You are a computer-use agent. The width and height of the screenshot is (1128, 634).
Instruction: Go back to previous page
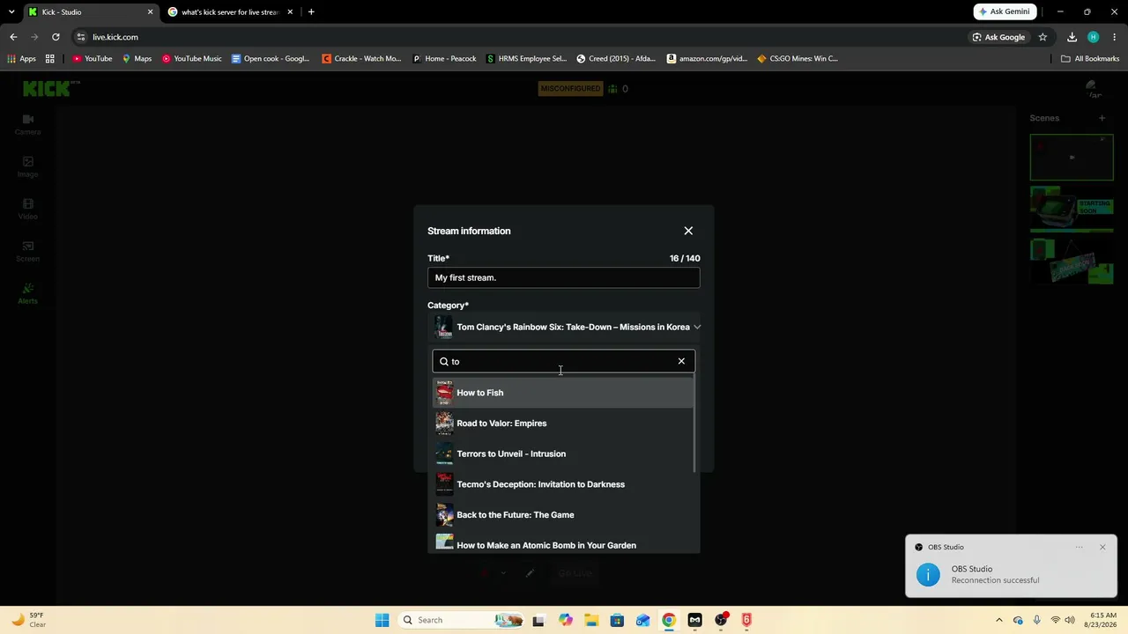coord(13,37)
